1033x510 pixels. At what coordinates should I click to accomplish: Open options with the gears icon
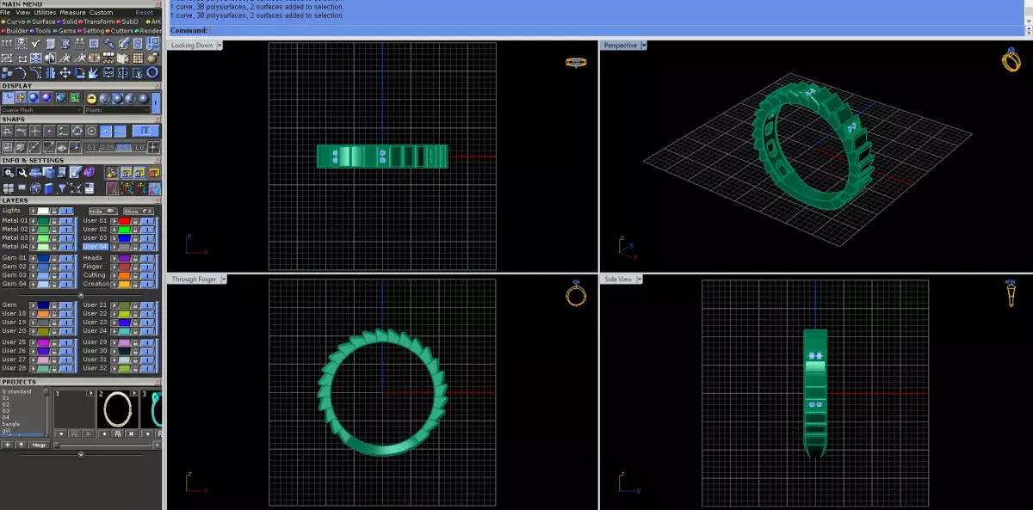click(9, 173)
